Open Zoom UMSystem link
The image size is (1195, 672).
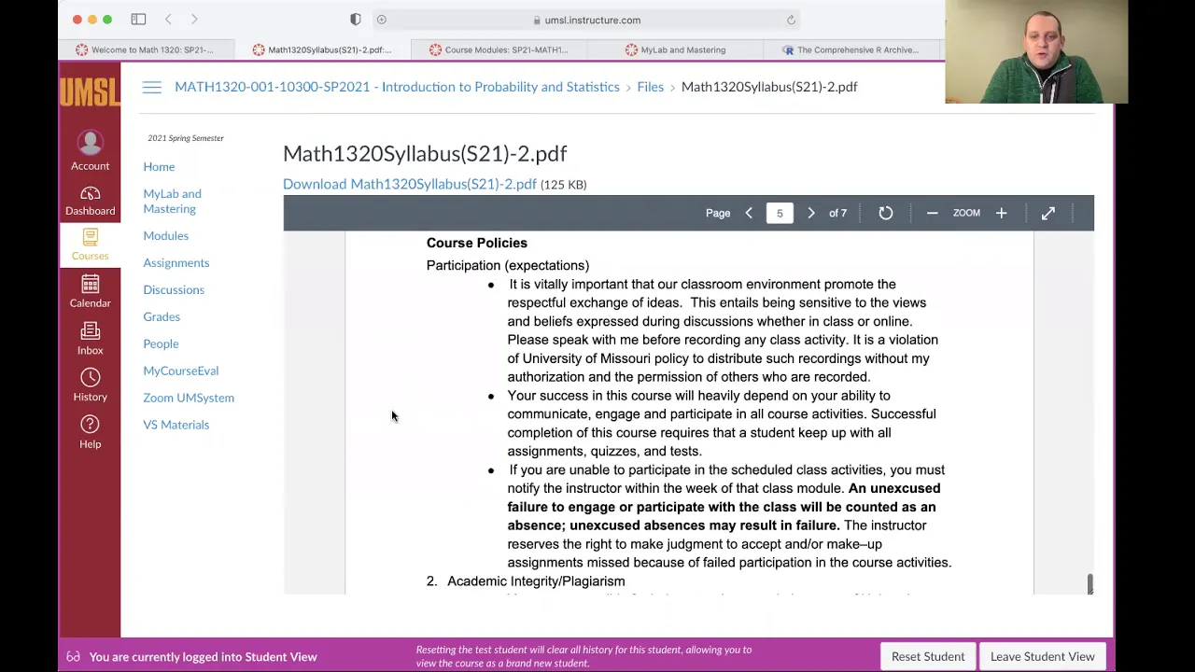(x=189, y=399)
